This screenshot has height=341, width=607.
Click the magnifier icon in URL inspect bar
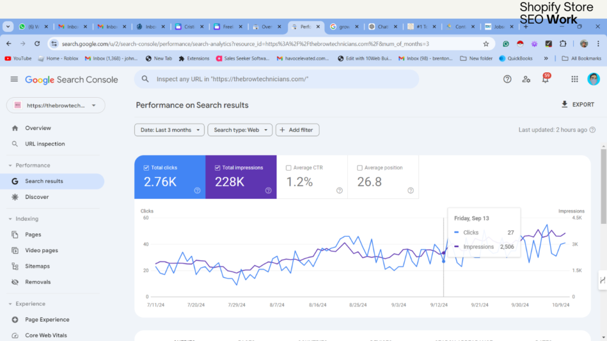click(145, 79)
